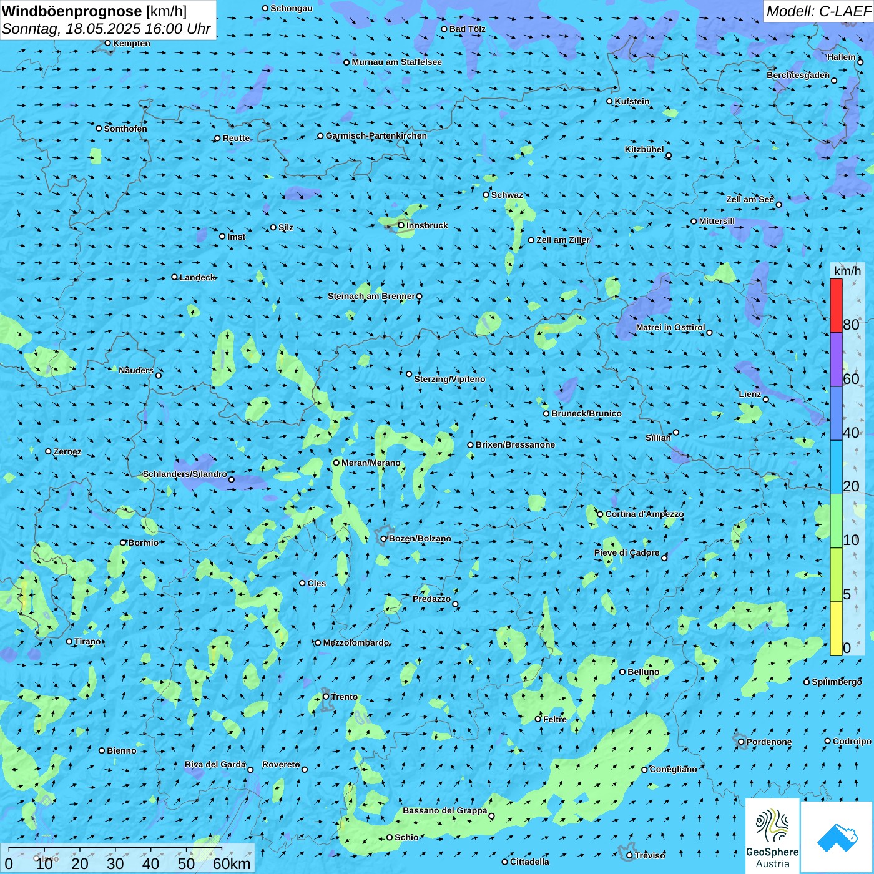This screenshot has width=874, height=874.
Task: Click the Zell am Ziller label
Action: coord(563,240)
